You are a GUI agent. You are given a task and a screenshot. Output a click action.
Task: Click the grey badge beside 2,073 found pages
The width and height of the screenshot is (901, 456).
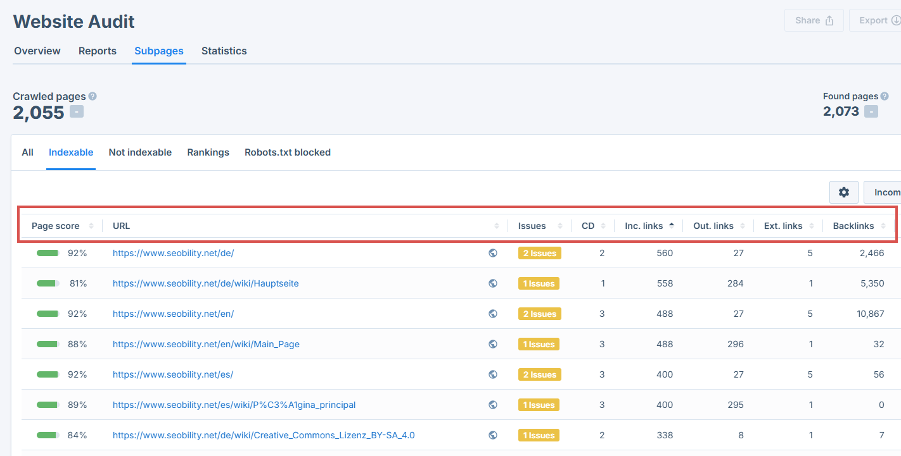coord(871,111)
